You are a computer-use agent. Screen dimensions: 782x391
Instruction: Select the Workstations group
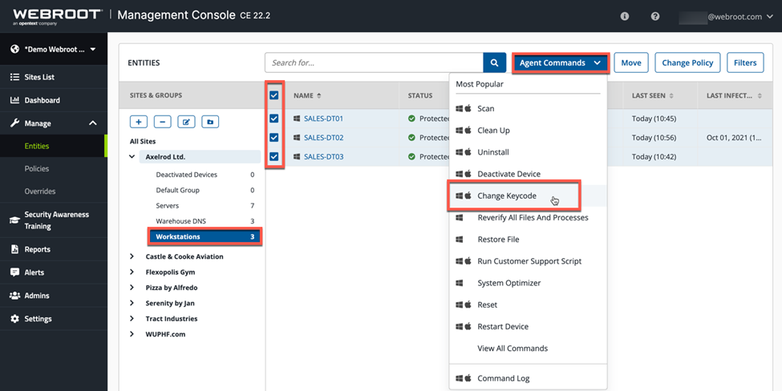pyautogui.click(x=205, y=236)
